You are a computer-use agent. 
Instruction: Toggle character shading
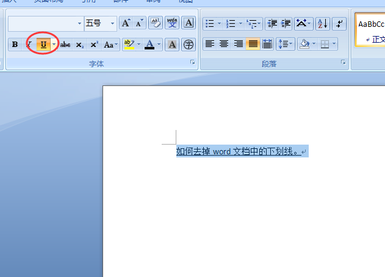172,45
